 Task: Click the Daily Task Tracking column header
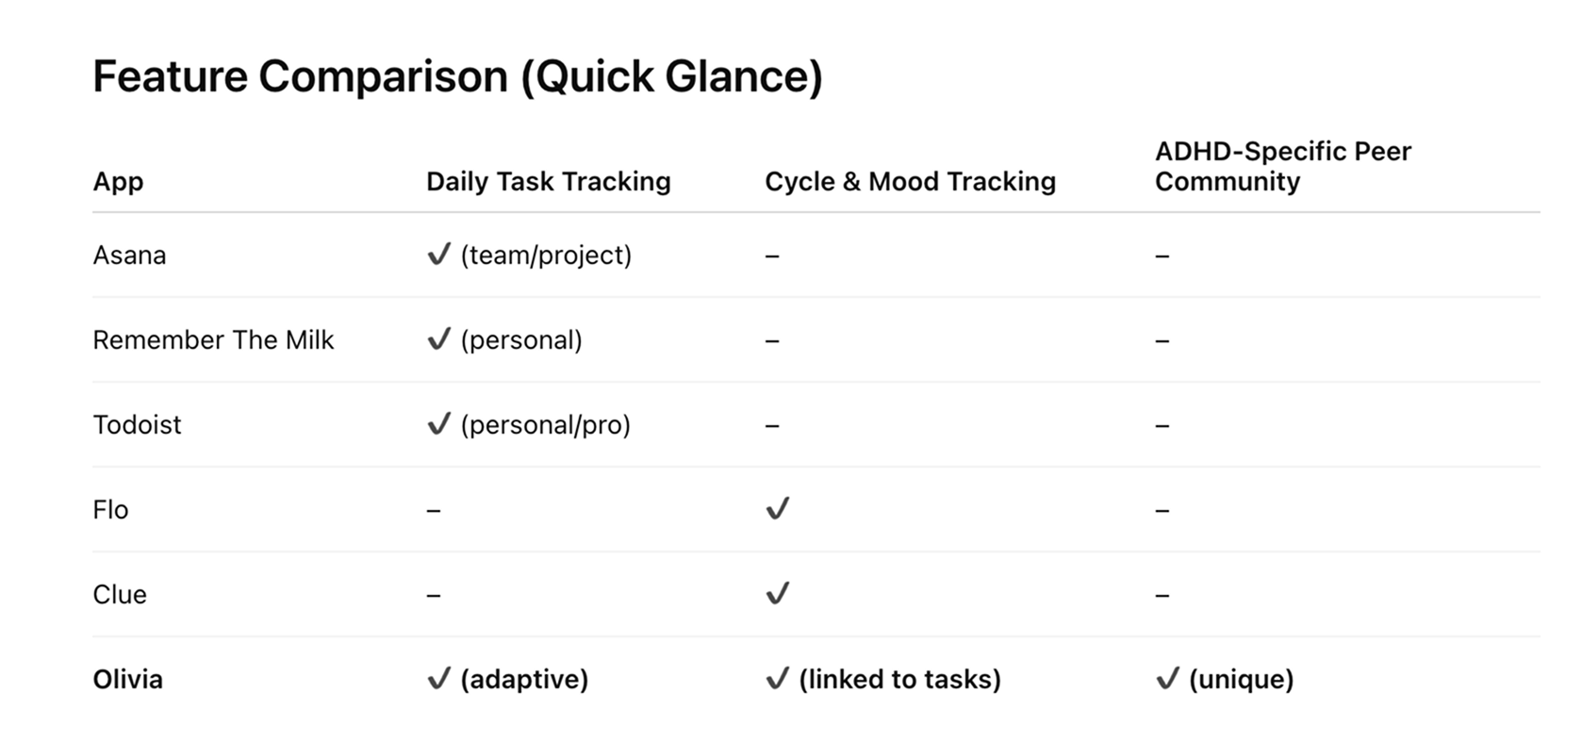pos(548,181)
